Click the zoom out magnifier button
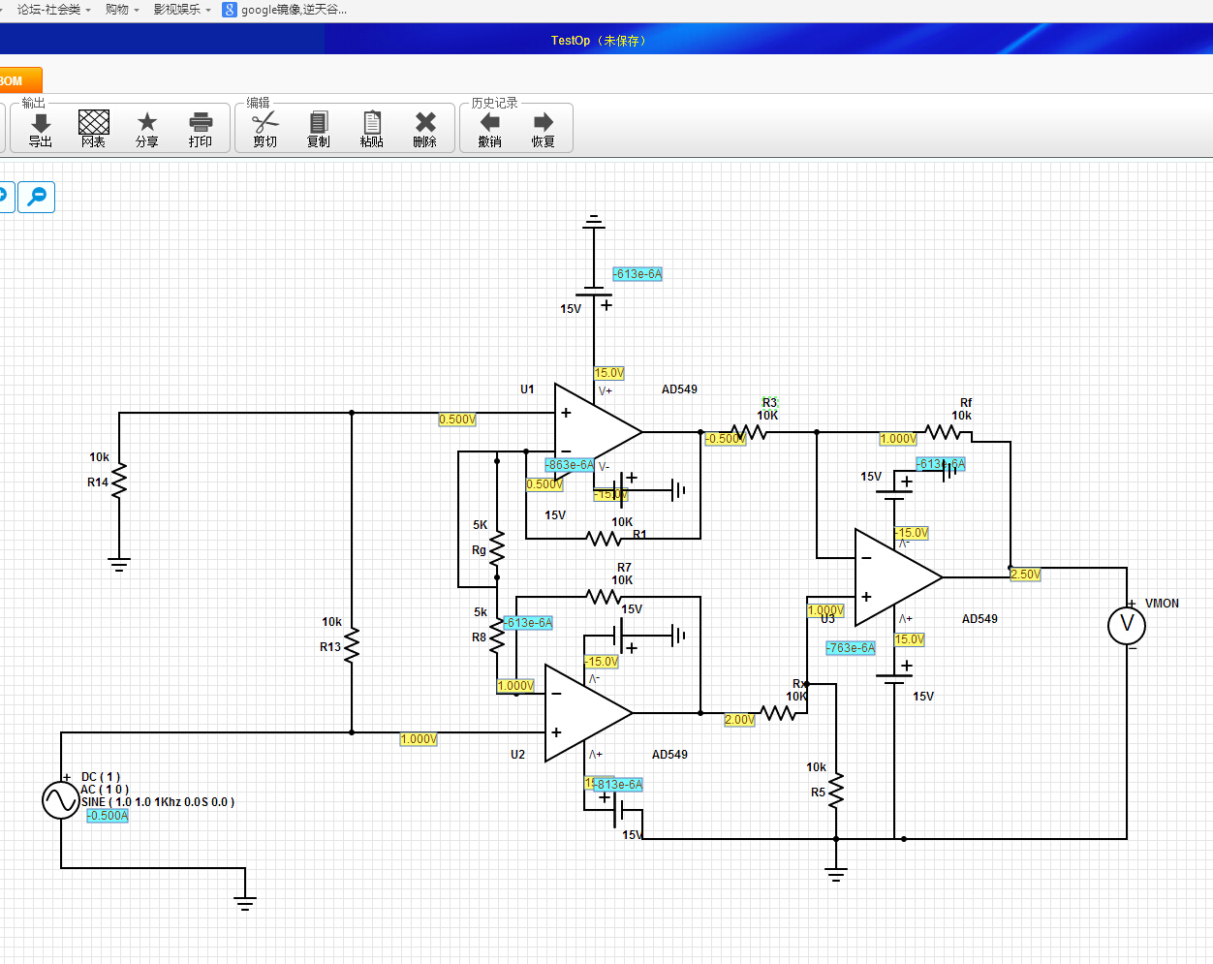This screenshot has height=964, width=1213. click(37, 197)
